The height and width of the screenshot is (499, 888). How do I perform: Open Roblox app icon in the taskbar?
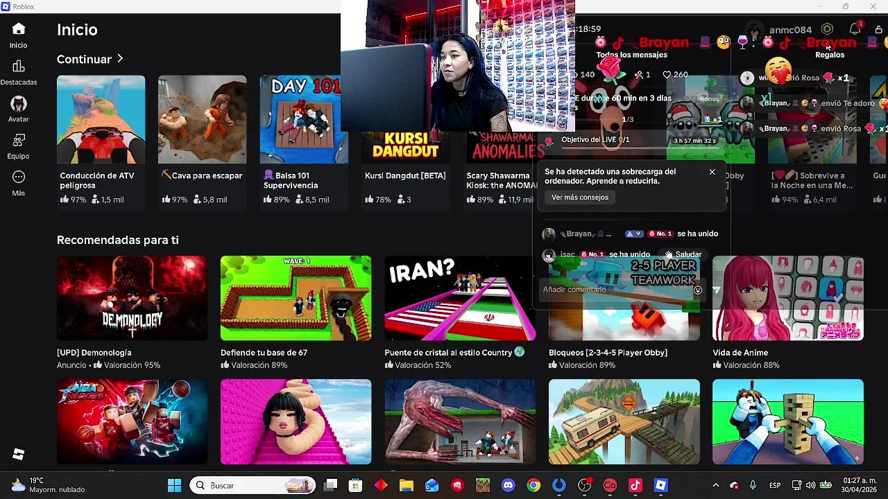coord(660,485)
